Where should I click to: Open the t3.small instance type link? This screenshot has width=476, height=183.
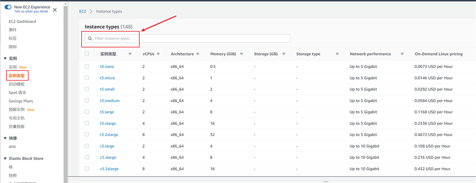point(107,89)
